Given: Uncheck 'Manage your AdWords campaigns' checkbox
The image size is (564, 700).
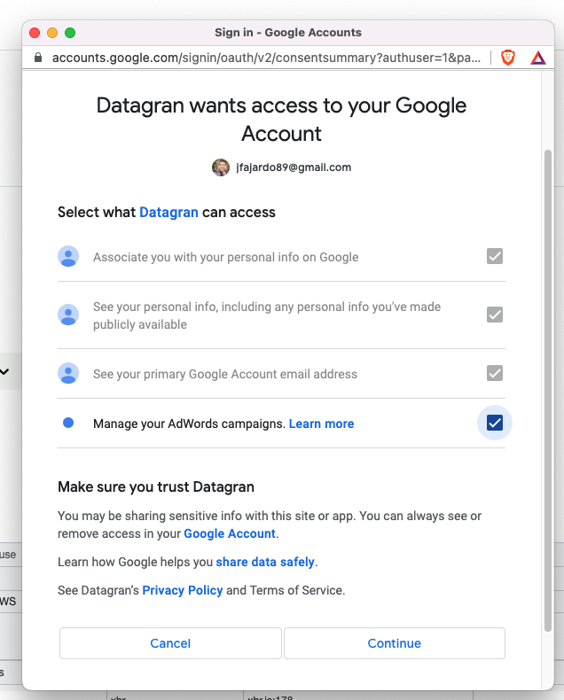Looking at the screenshot, I should click(x=495, y=423).
